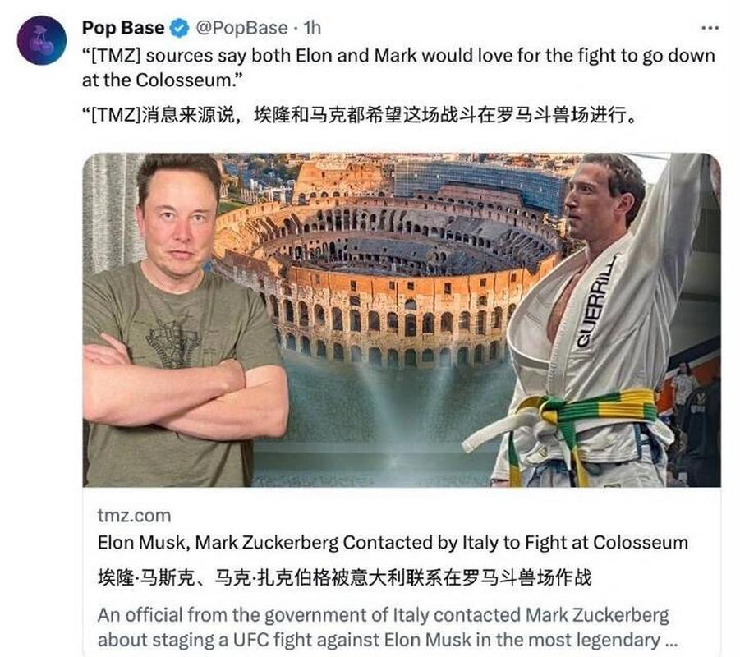Select the English tweet text about TMZ sources
The height and width of the screenshot is (657, 740).
tap(399, 68)
